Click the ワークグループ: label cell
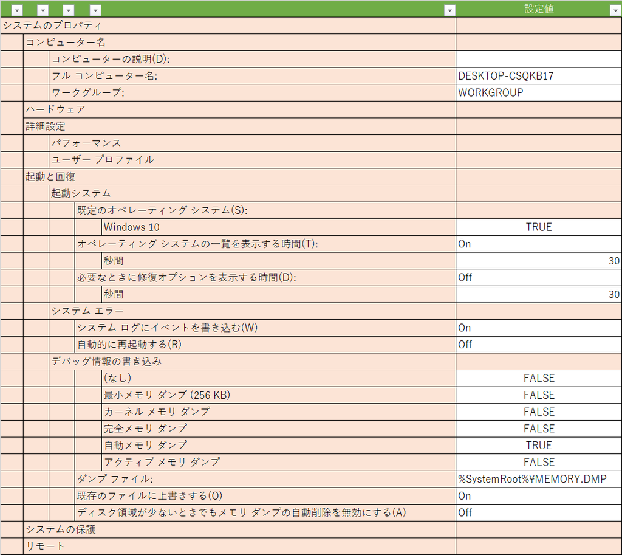 pyautogui.click(x=252, y=92)
